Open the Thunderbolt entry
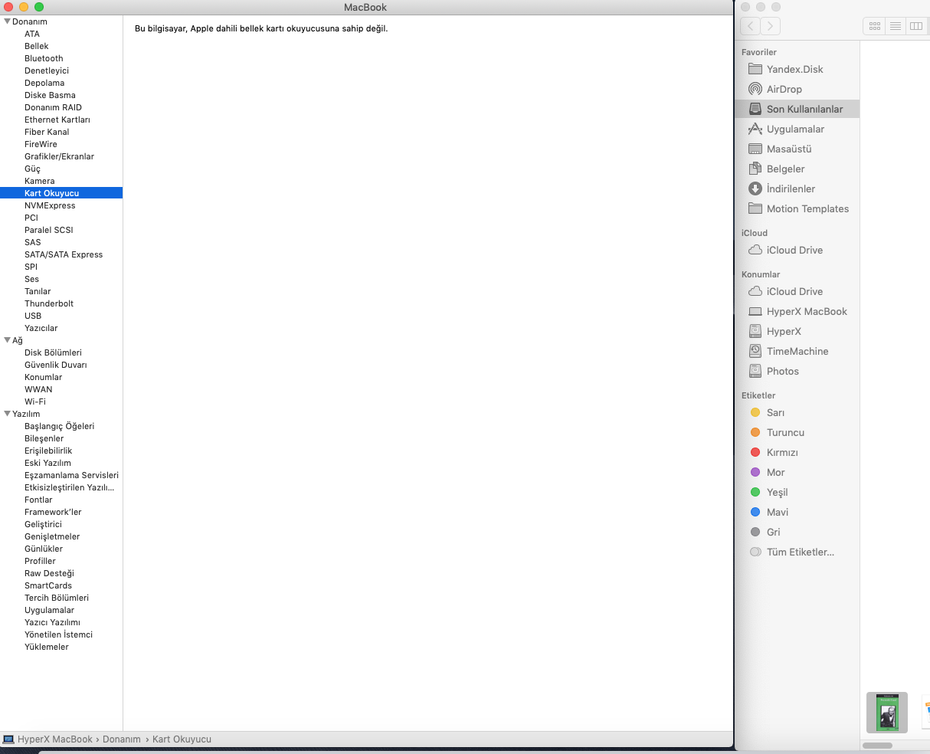 [49, 303]
